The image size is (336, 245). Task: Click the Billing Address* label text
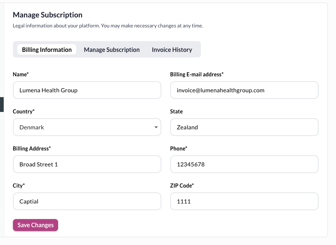(x=32, y=149)
